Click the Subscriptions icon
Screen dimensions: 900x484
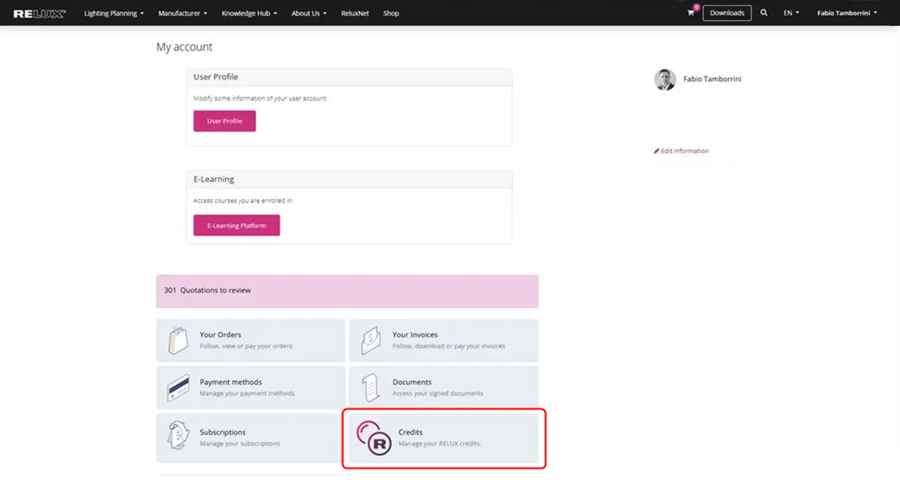tap(179, 436)
